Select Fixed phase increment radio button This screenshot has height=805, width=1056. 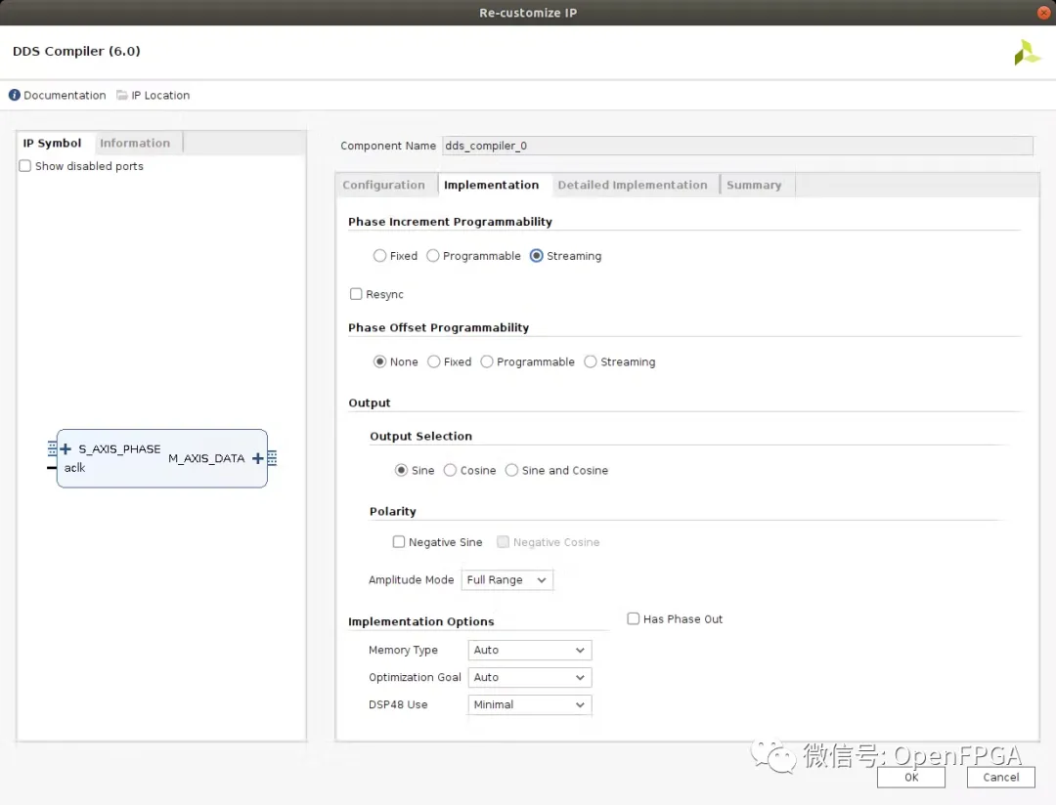(x=379, y=256)
